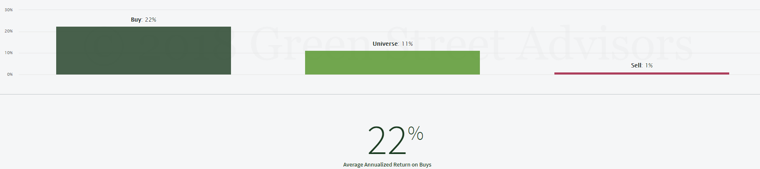This screenshot has width=760, height=169.
Task: Click the bold "Buy" word above the dark green bar
Action: point(136,20)
